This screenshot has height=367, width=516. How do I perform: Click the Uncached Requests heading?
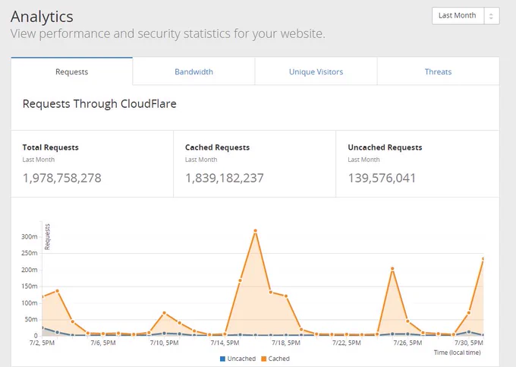385,147
